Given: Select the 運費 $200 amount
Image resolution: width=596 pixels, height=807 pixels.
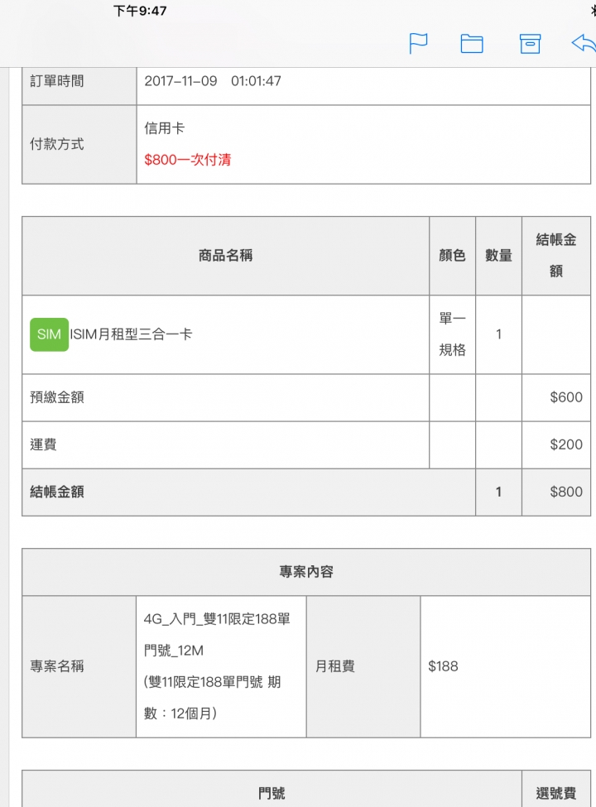Looking at the screenshot, I should tap(566, 444).
